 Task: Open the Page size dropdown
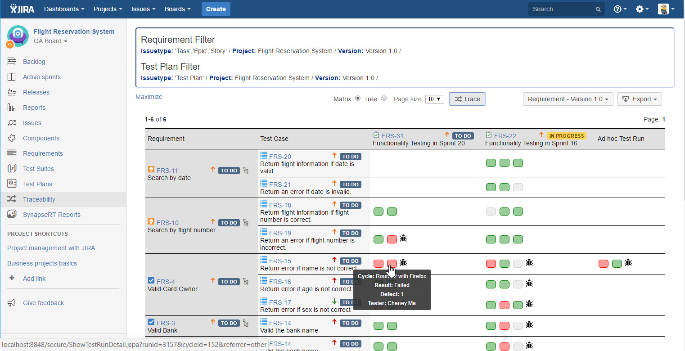[435, 99]
